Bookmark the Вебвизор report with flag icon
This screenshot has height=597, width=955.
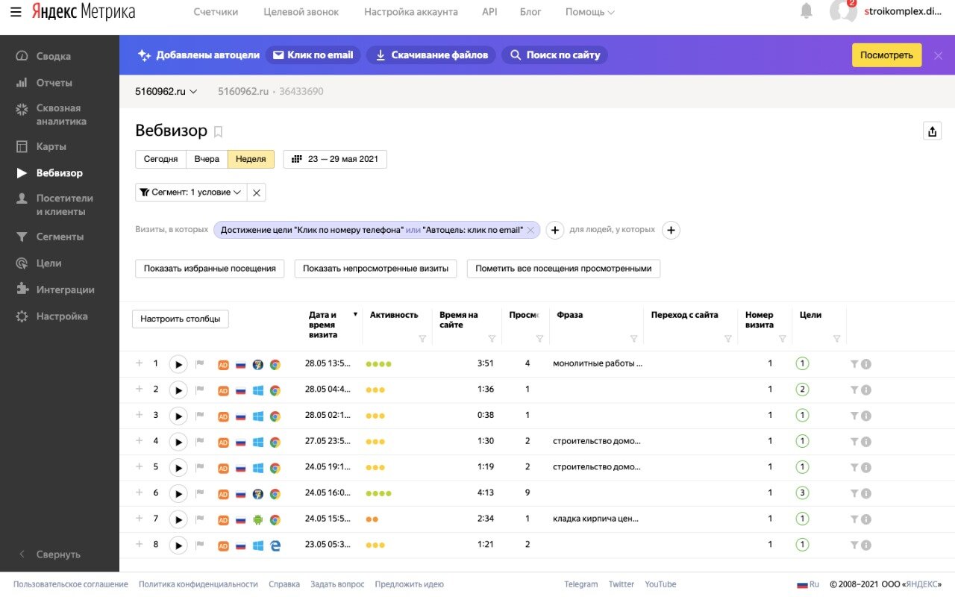pos(218,132)
